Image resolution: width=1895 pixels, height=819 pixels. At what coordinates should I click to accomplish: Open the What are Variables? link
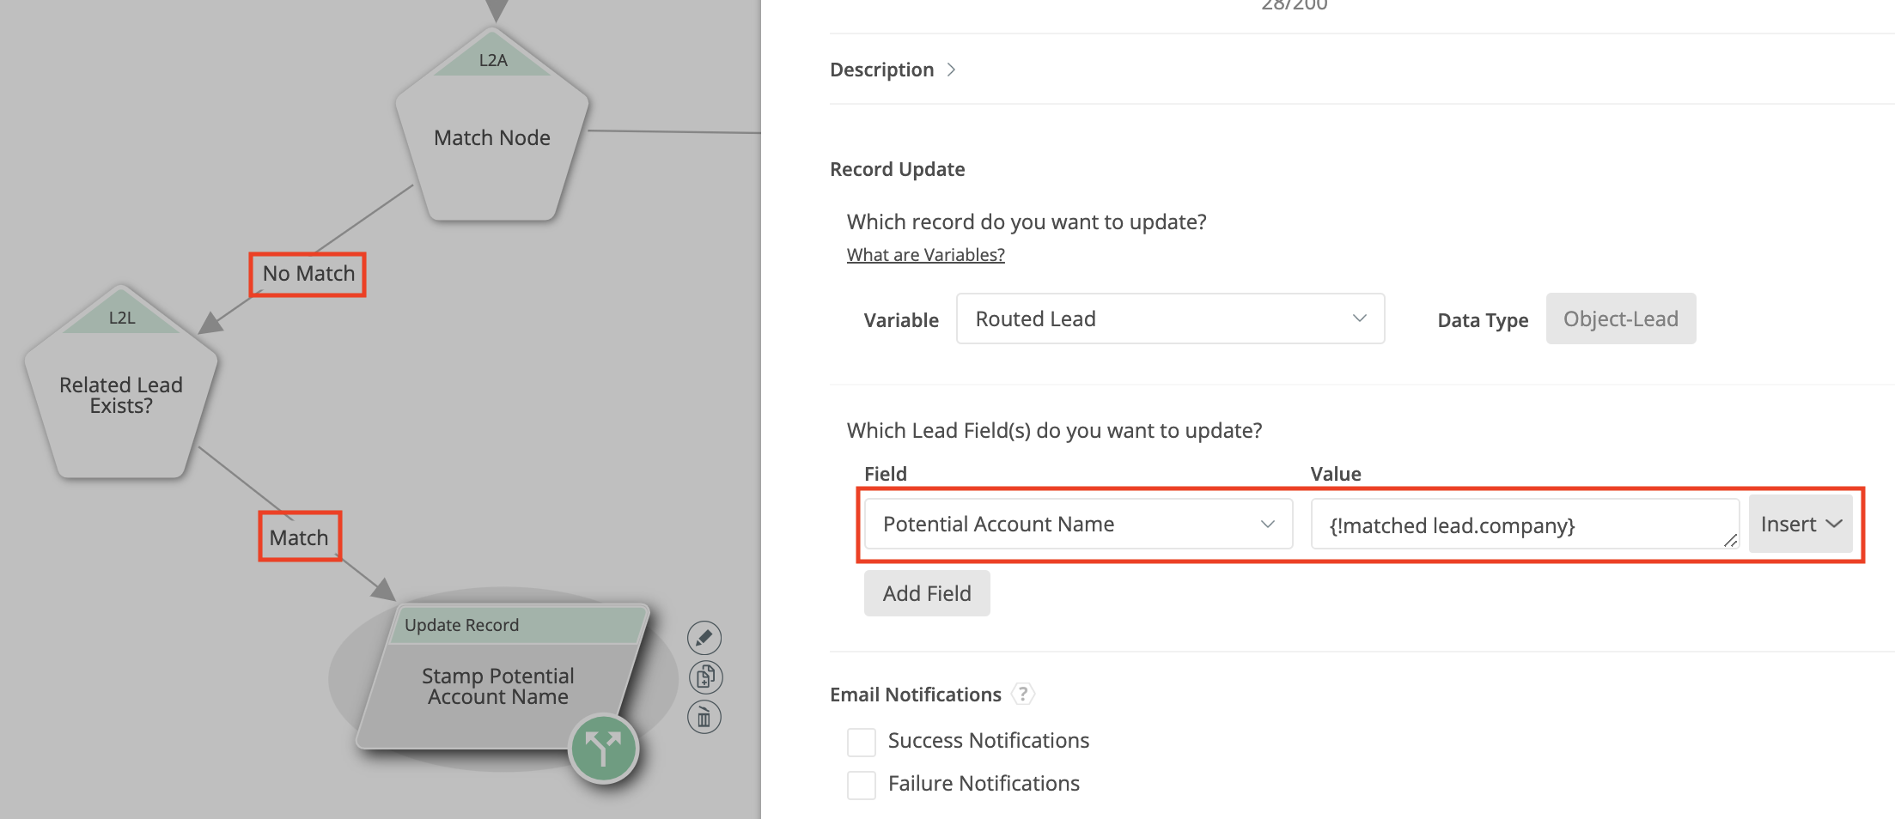[x=925, y=255]
